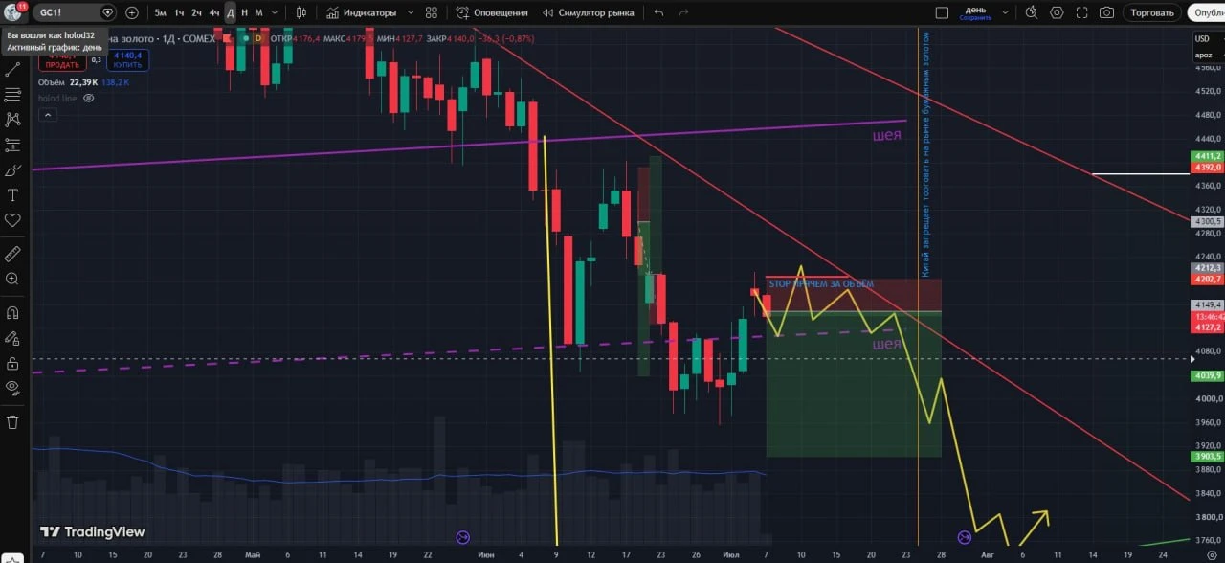The image size is (1225, 563).
Task: Click the trash icon to remove drawings
Action: [x=12, y=421]
